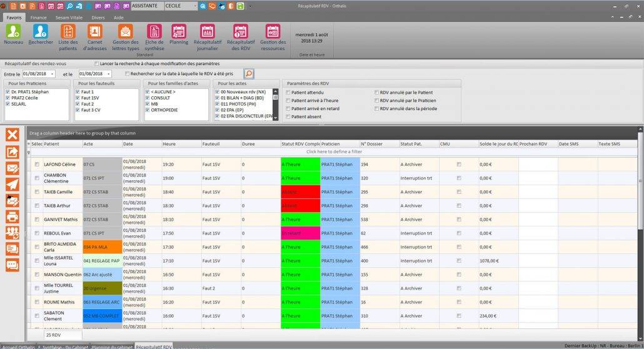Viewport: 644px width, 349px height.
Task: Open the 'Entre le' date dropdown
Action: pos(53,74)
